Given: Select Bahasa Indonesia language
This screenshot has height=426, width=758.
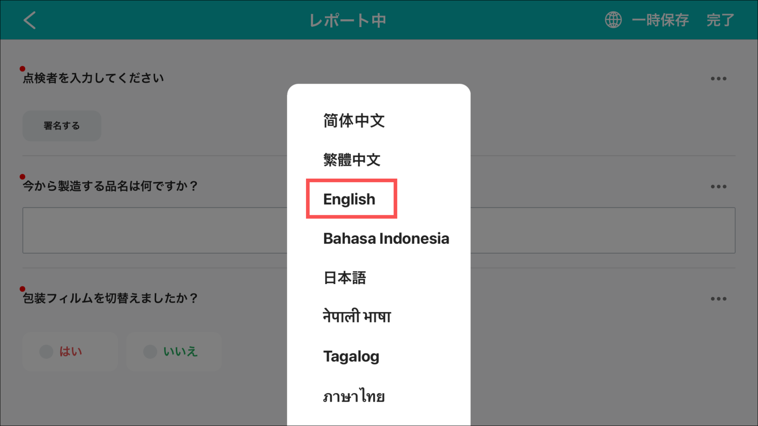Looking at the screenshot, I should coord(386,239).
